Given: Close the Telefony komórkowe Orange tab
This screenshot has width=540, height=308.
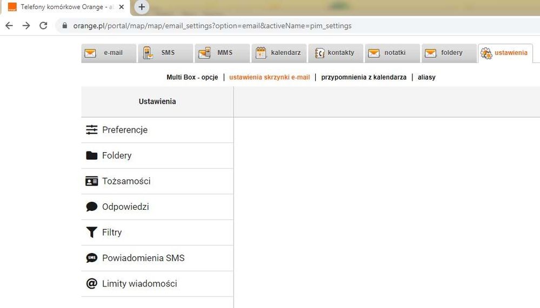Looking at the screenshot, I should pos(122,7).
